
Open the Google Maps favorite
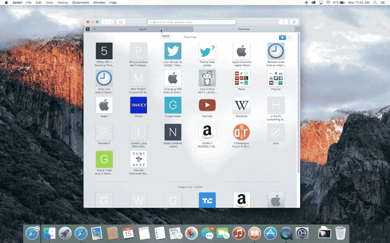point(173,105)
